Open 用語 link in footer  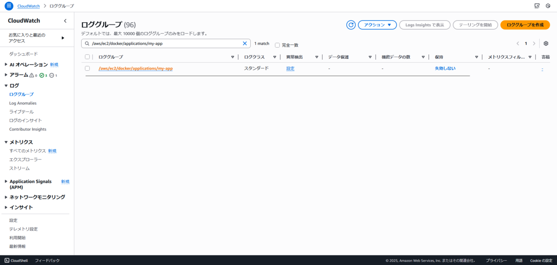click(x=519, y=260)
